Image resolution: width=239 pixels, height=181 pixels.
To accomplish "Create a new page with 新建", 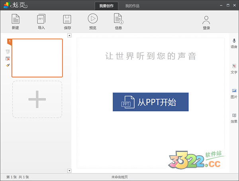I will point(16,21).
